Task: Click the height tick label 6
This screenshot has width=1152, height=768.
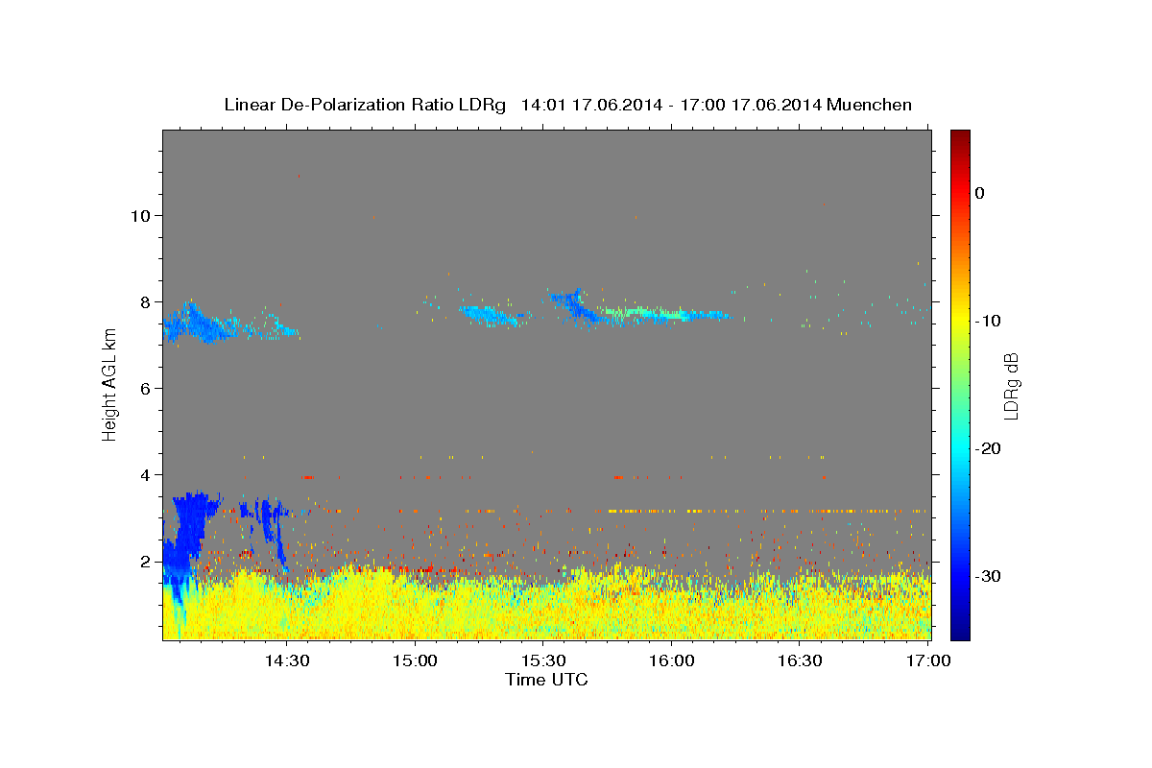Action: point(146,388)
